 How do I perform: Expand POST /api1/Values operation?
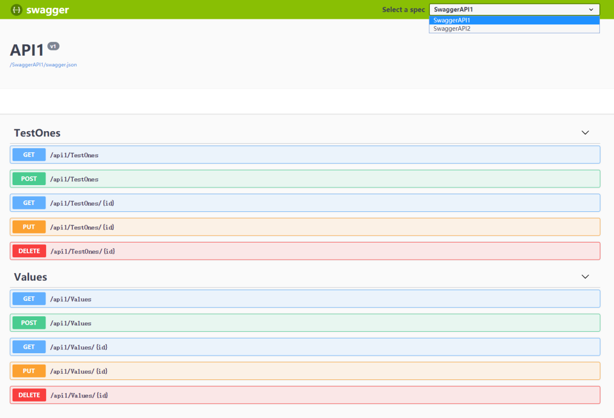[305, 323]
